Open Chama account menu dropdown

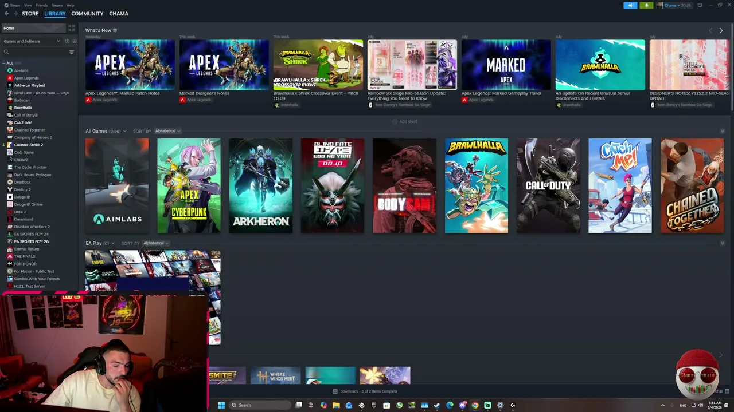point(676,5)
